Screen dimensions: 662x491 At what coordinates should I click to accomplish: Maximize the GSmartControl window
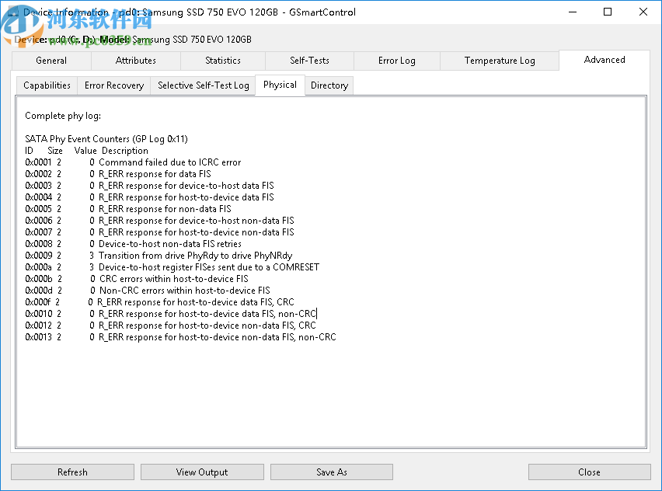[608, 12]
